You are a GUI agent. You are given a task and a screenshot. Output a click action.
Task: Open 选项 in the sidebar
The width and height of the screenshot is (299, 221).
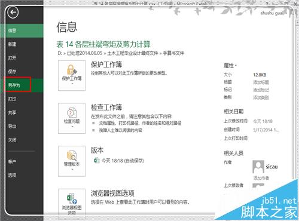(x=22, y=175)
